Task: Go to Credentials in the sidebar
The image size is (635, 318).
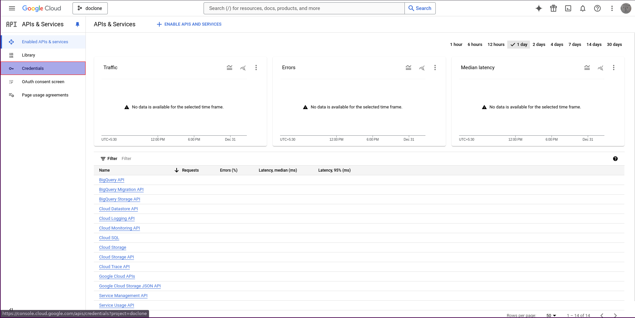Action: 33,69
